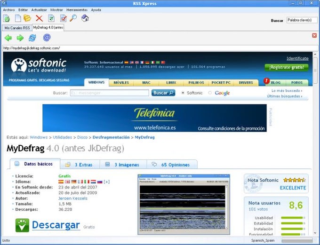Image resolution: width=320 pixels, height=245 pixels.
Task: Reload page with the blue refresh arrows icon
Action: coord(32,38)
